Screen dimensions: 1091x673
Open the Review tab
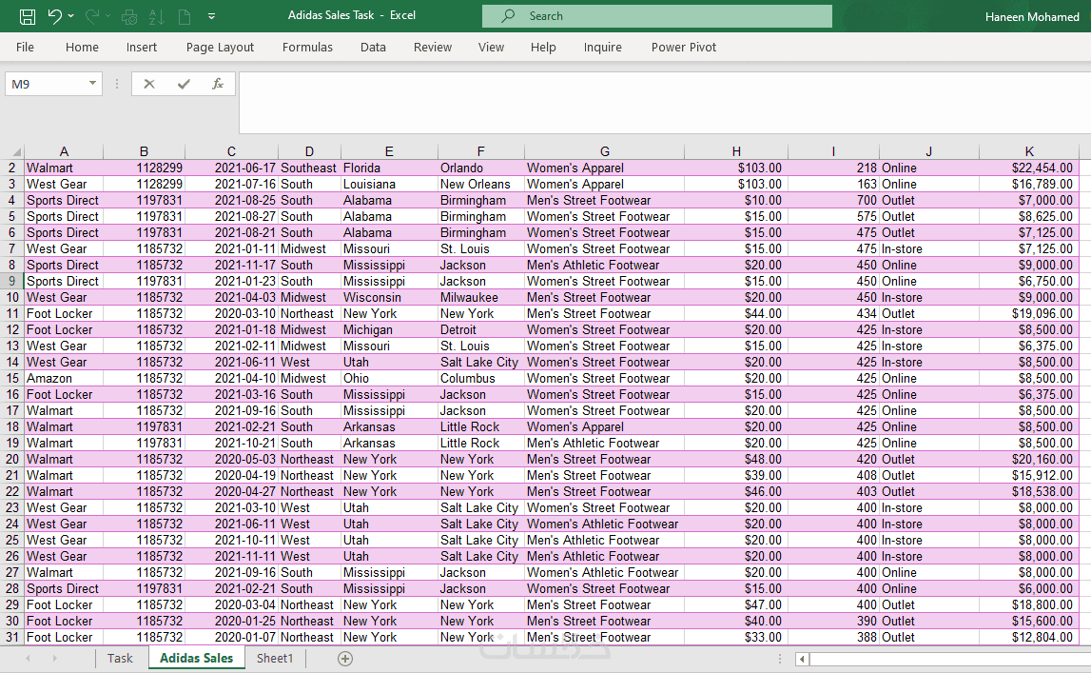(x=433, y=48)
